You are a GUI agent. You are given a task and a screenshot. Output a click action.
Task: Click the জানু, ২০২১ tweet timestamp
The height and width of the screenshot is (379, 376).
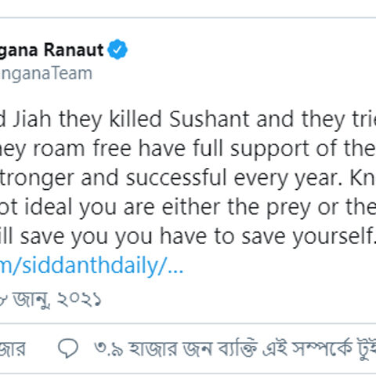click(x=51, y=299)
